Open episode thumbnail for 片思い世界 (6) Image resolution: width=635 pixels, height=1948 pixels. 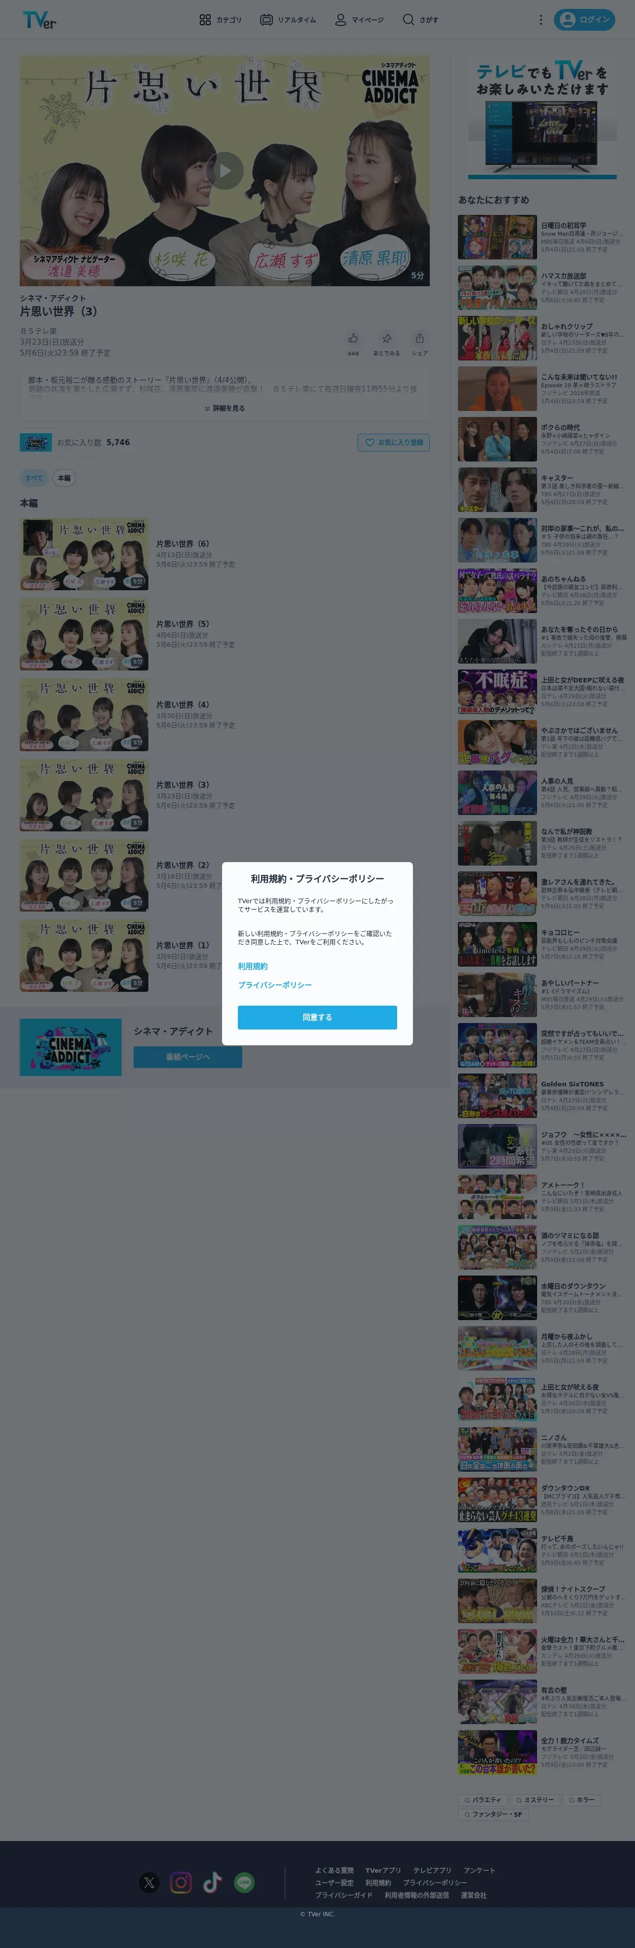click(84, 554)
